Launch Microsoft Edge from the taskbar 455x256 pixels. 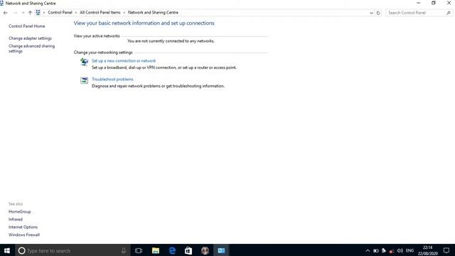tap(172, 250)
